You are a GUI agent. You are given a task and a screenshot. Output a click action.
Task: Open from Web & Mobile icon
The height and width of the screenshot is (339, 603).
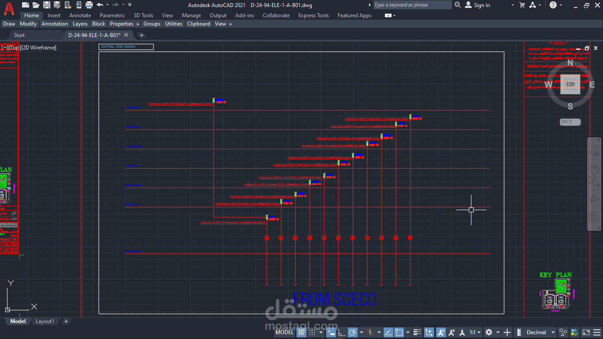pos(68,5)
